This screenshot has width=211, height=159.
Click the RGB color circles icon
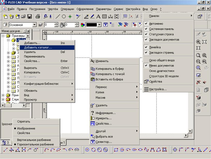(x=83, y=25)
